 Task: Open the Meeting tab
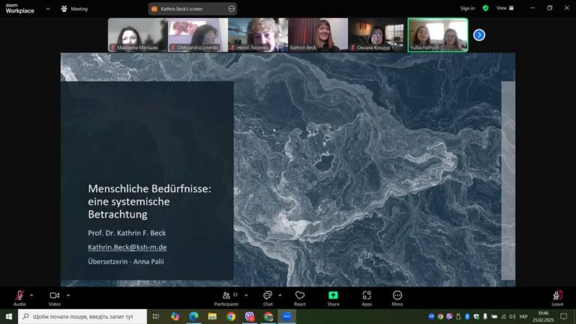pyautogui.click(x=74, y=9)
